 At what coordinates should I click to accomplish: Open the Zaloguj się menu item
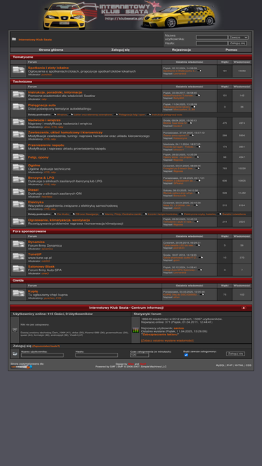pos(120,50)
